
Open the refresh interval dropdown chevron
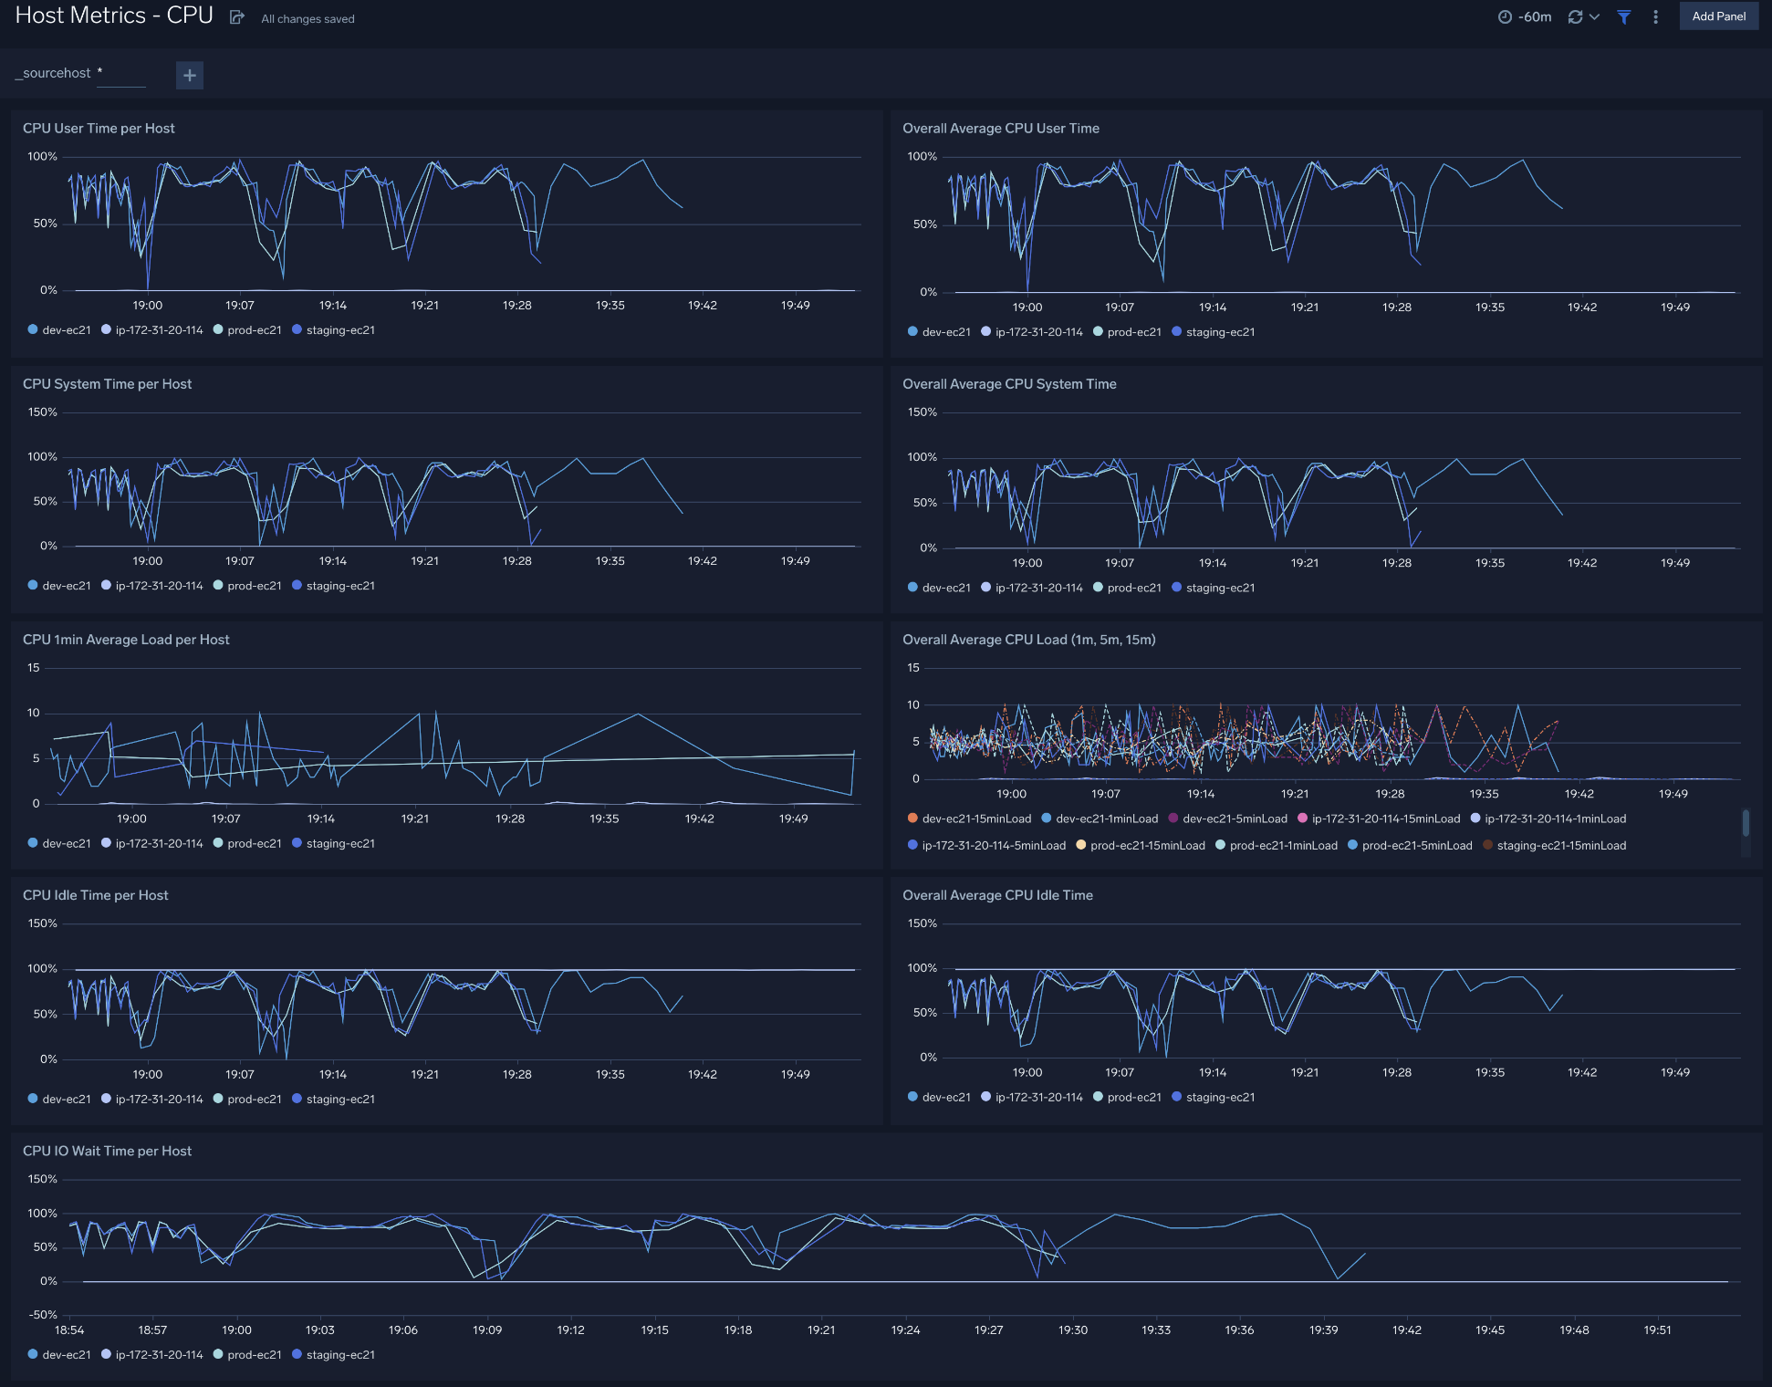[x=1592, y=16]
